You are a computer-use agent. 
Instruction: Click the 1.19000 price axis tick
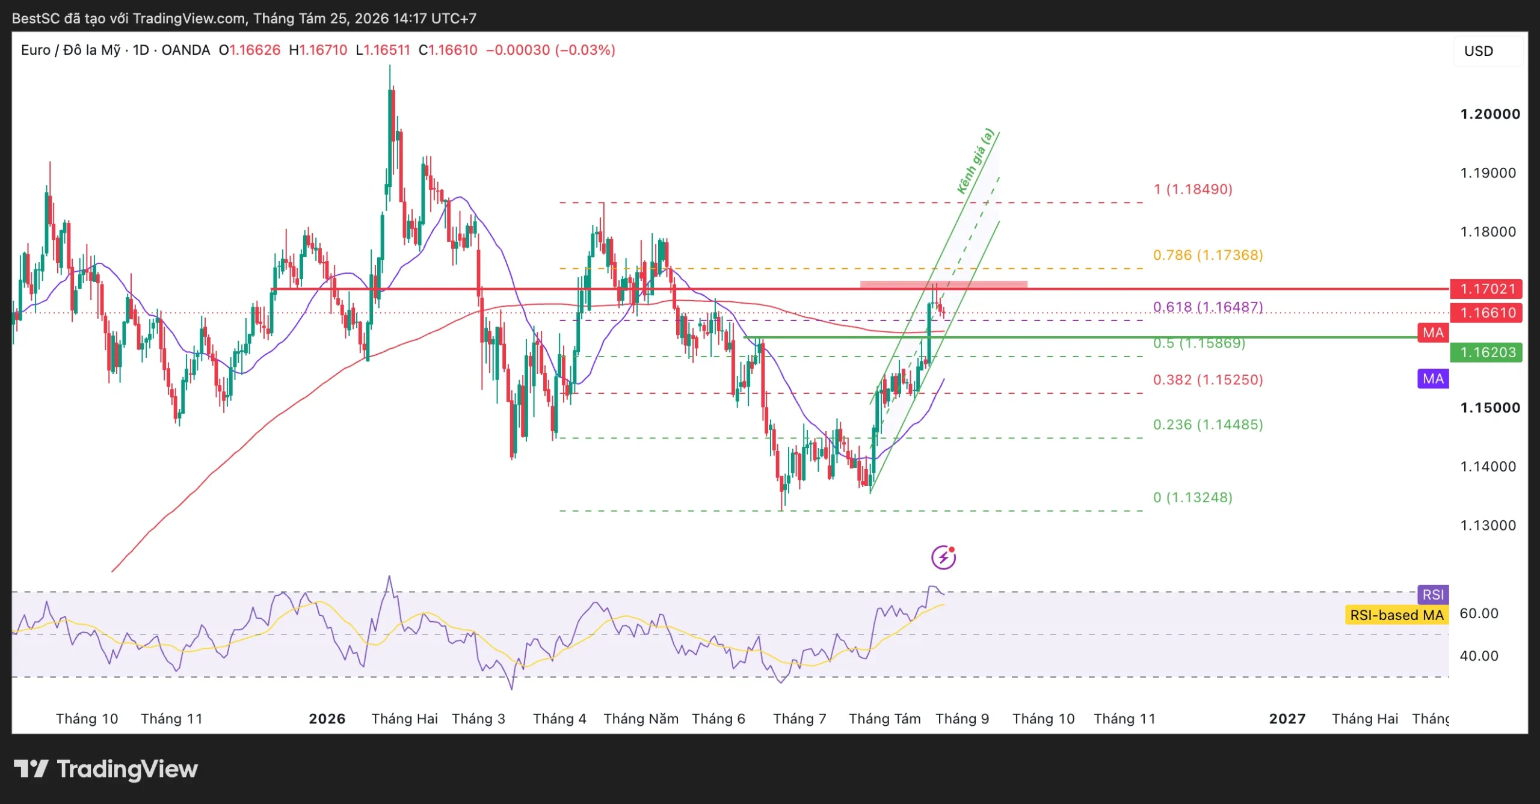coord(1488,173)
